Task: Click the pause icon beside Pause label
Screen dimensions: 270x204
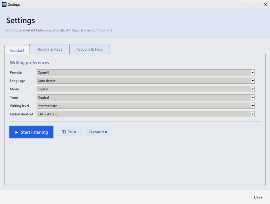Action: (x=64, y=132)
